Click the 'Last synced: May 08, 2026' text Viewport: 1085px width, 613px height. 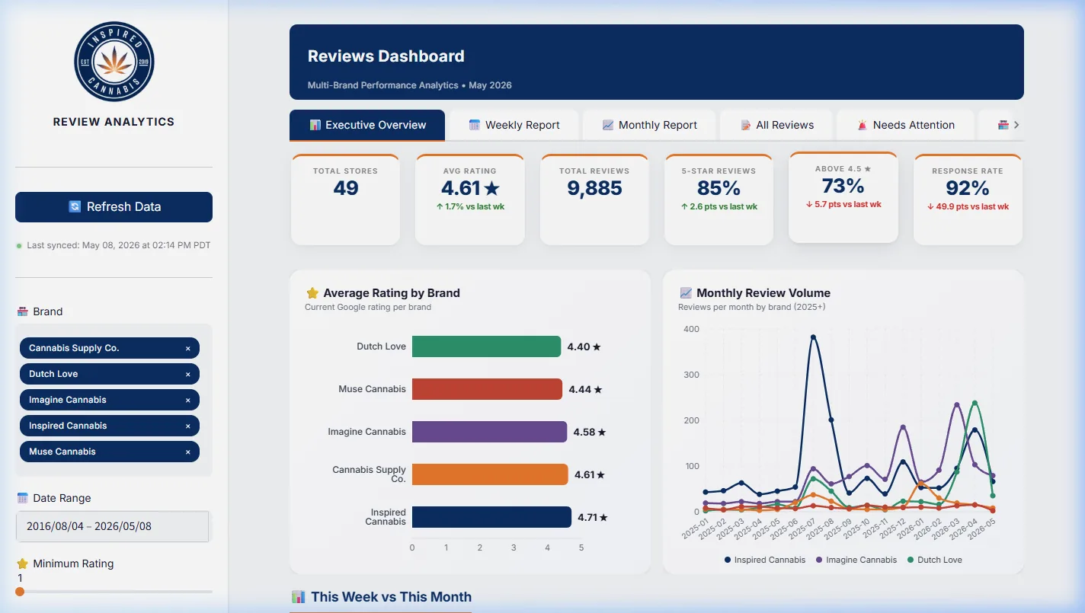[119, 245]
